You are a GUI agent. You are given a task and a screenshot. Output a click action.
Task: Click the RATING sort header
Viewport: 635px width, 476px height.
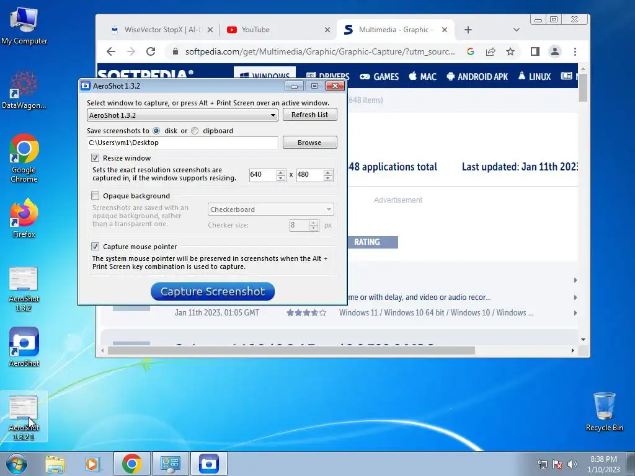coord(373,242)
